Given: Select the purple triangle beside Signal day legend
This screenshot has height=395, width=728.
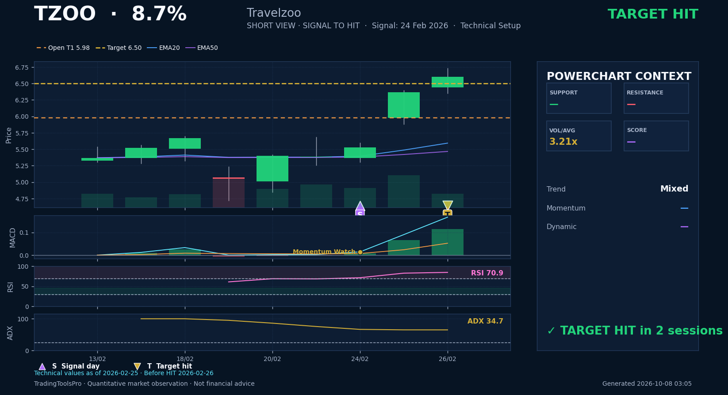Looking at the screenshot, I should coord(42,366).
